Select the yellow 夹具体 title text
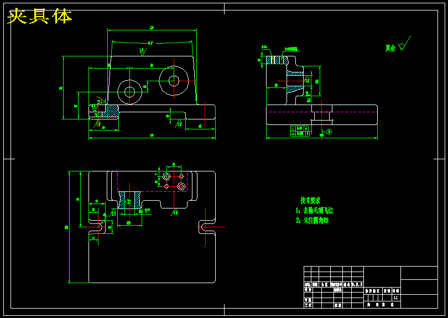The image size is (448, 318). 39,16
